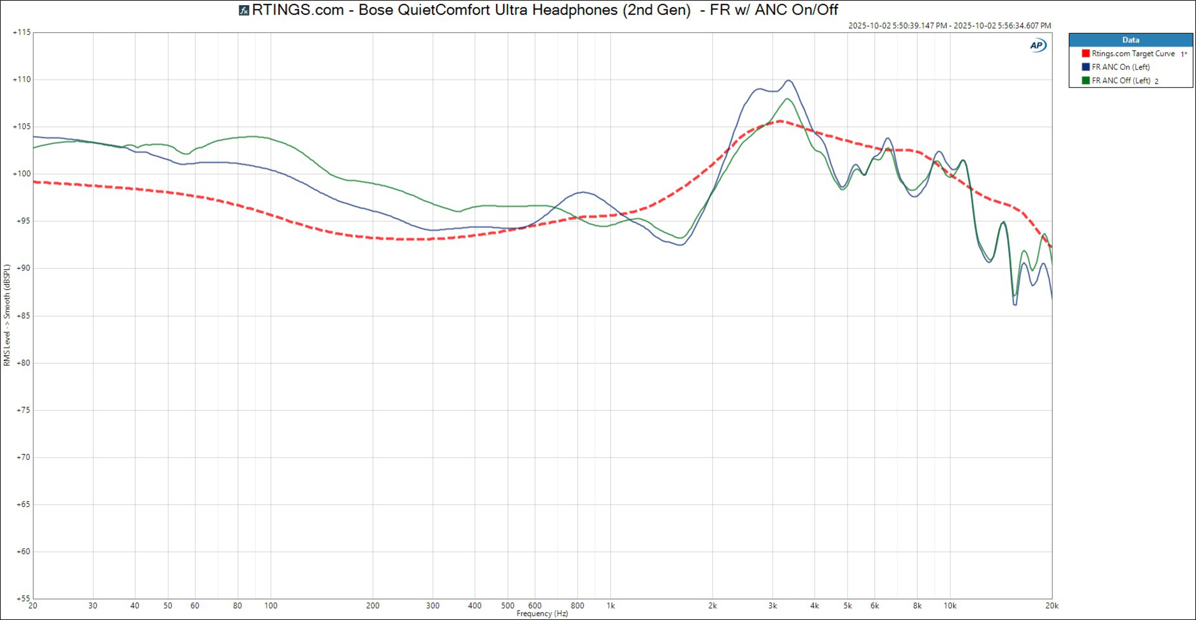
Task: Click the fx icon beside the graph title
Action: click(x=244, y=10)
